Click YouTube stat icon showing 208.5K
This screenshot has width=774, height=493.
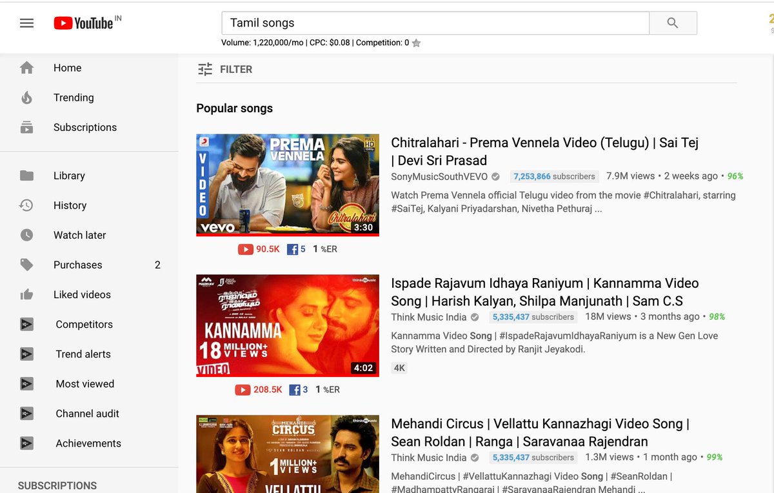pos(243,390)
